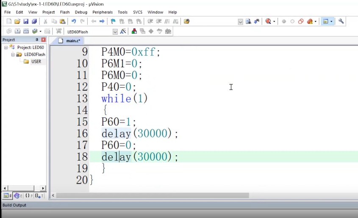Click the Find in Files folder icon

coord(186,21)
